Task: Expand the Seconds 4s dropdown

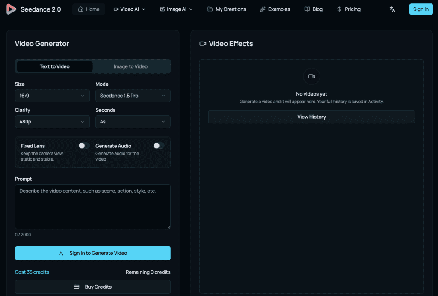Action: [133, 122]
